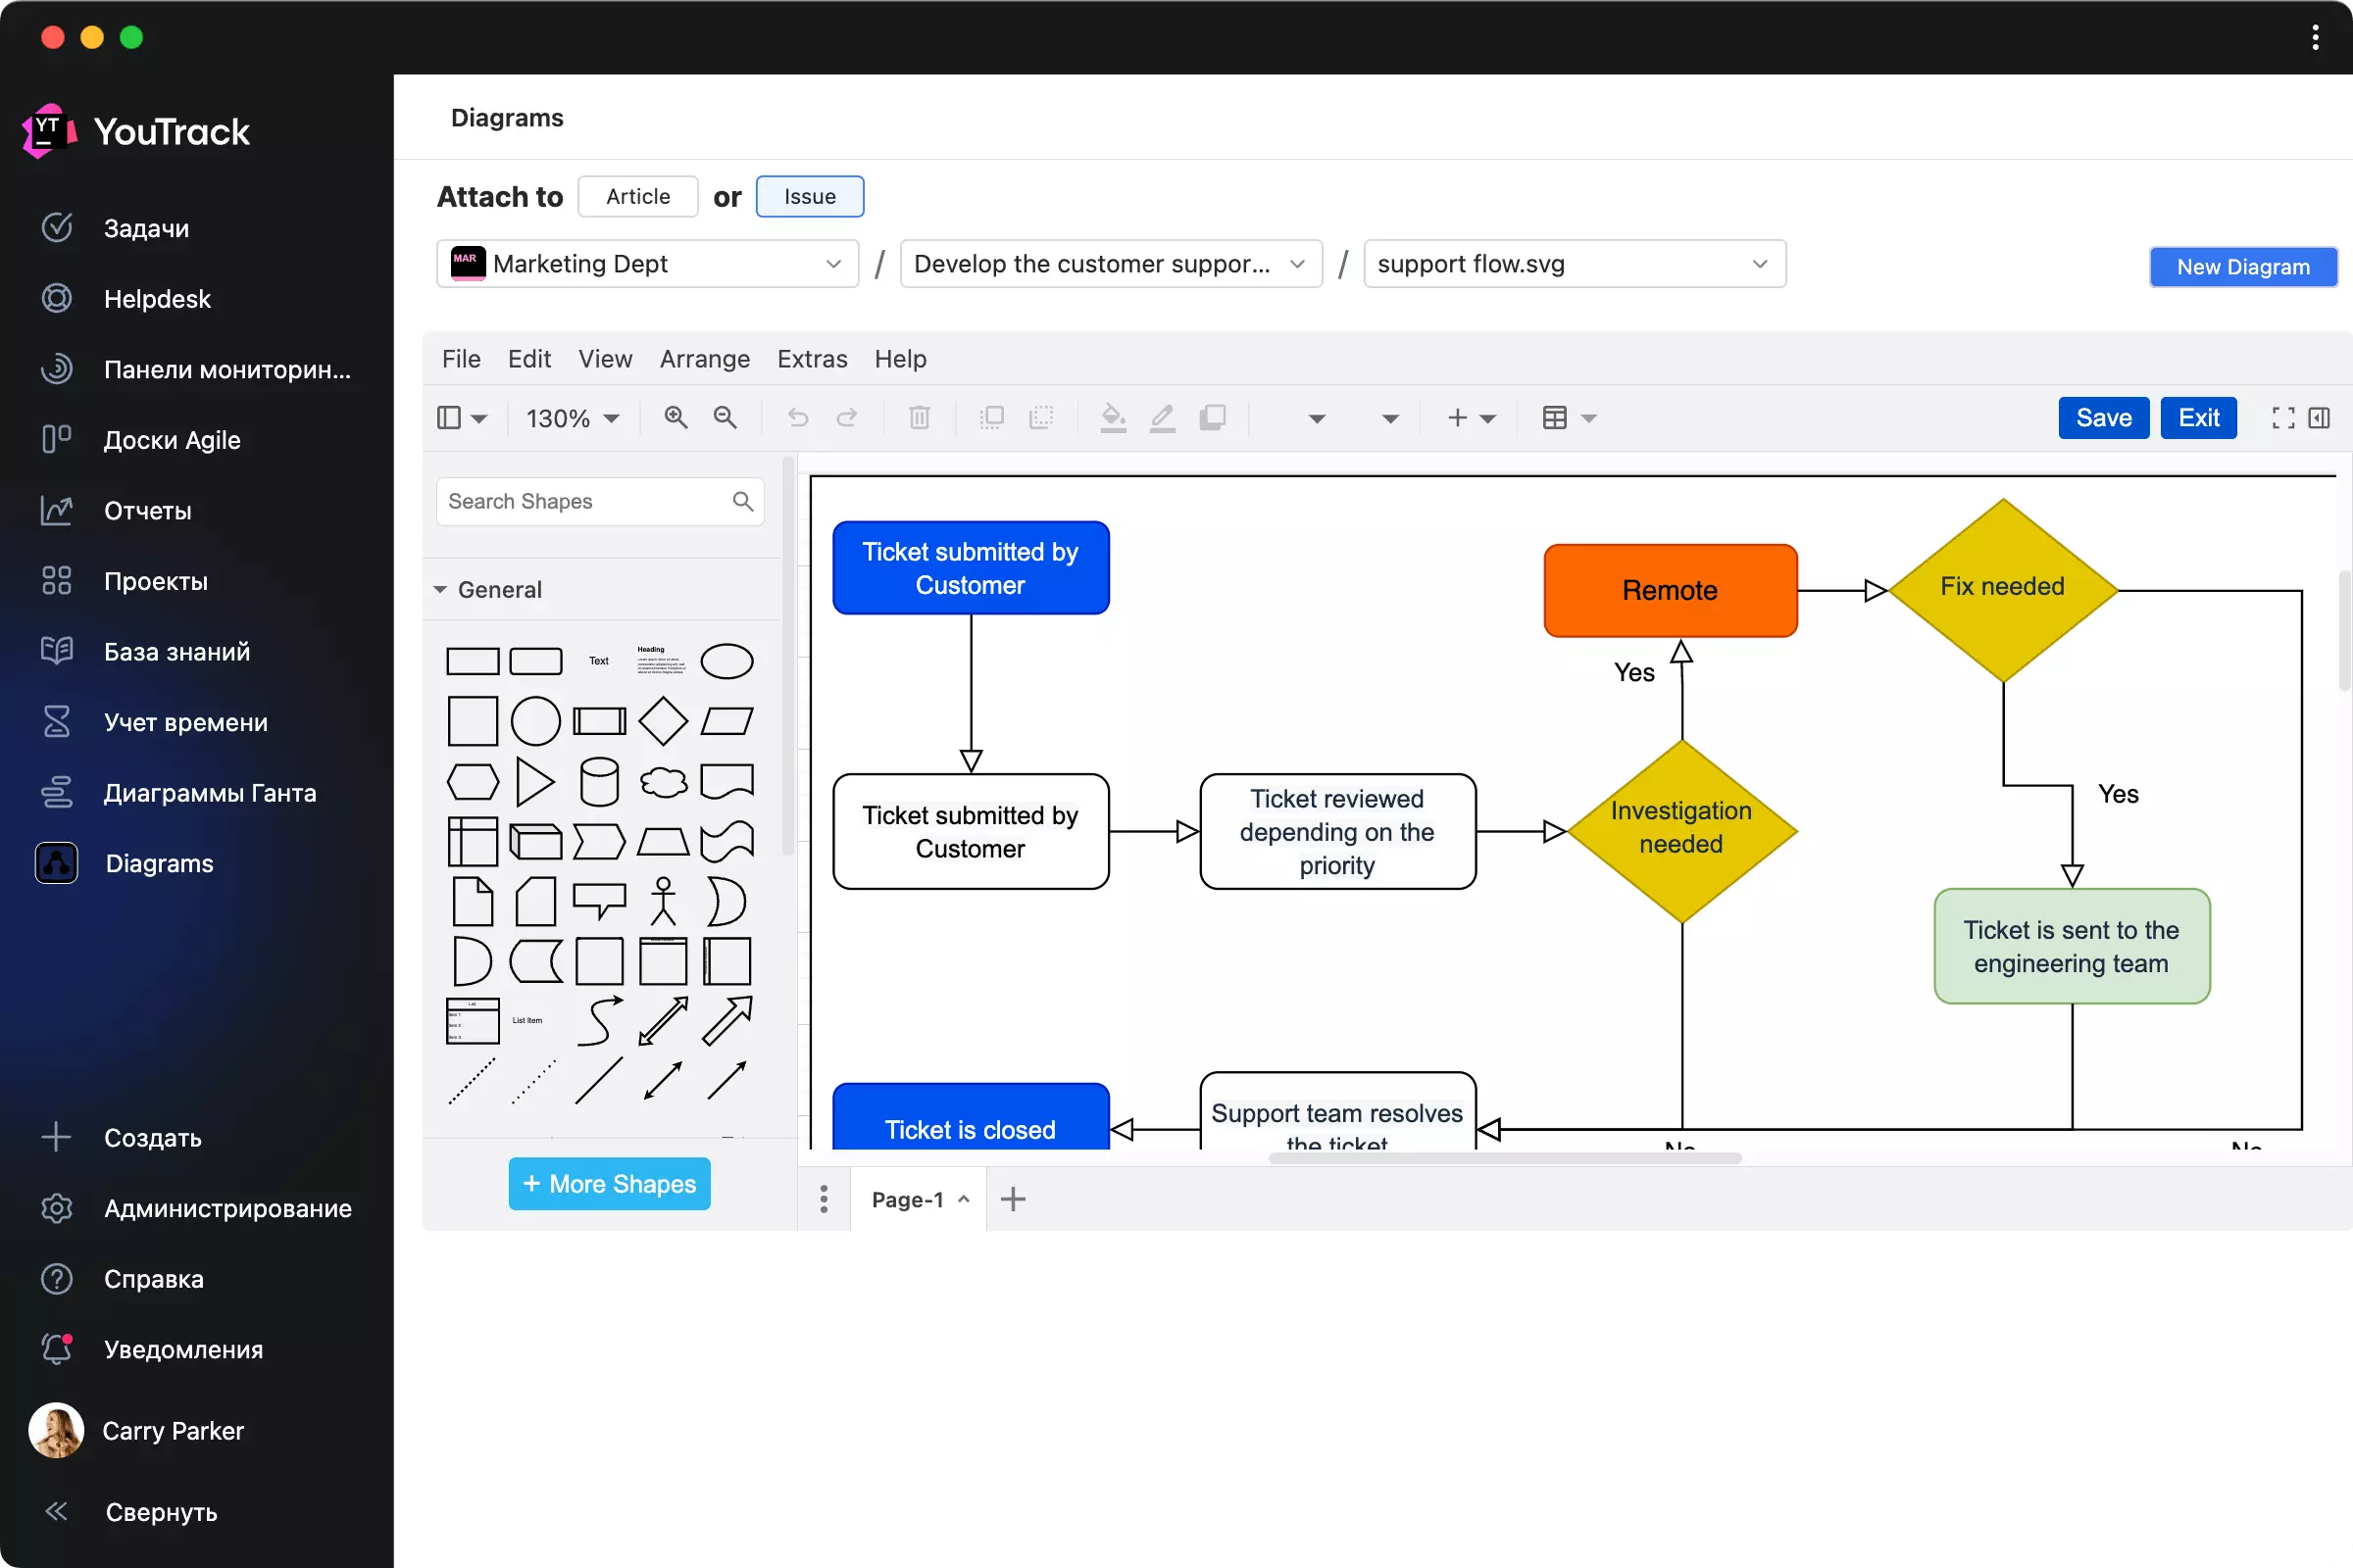Open the Arrange menu
Viewport: 2353px width, 1568px height.
coord(704,358)
